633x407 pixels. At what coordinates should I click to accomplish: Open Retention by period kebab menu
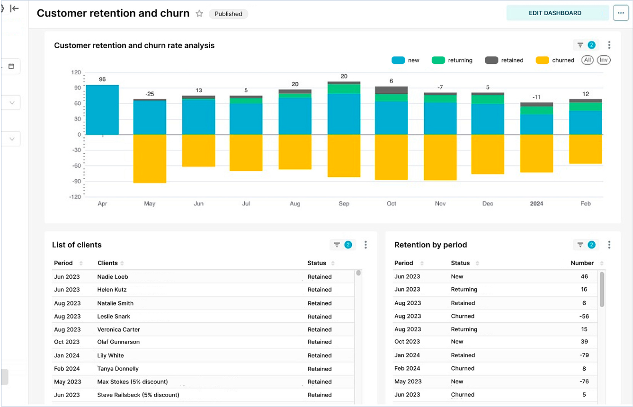609,245
